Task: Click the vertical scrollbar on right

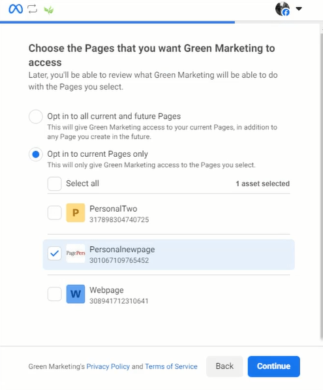Action: (x=321, y=184)
